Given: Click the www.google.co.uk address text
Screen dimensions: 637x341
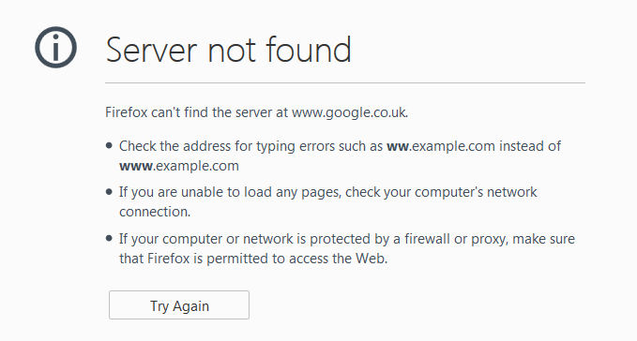Looking at the screenshot, I should (350, 112).
